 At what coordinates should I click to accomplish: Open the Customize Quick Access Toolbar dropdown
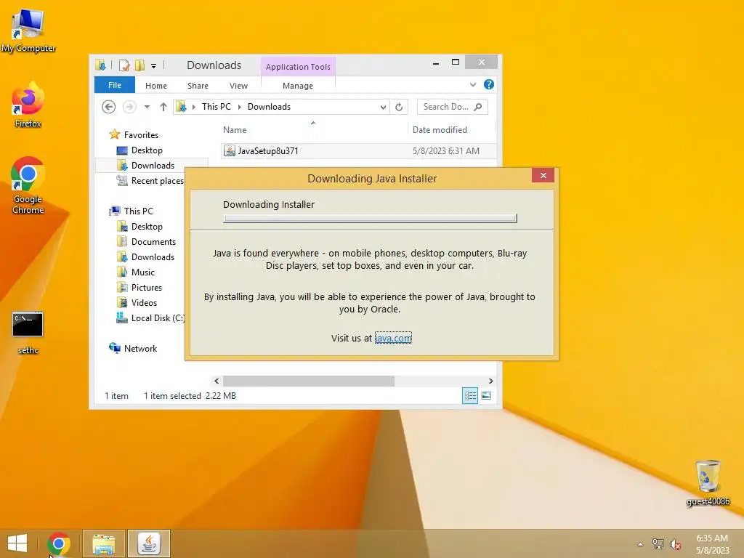click(153, 65)
